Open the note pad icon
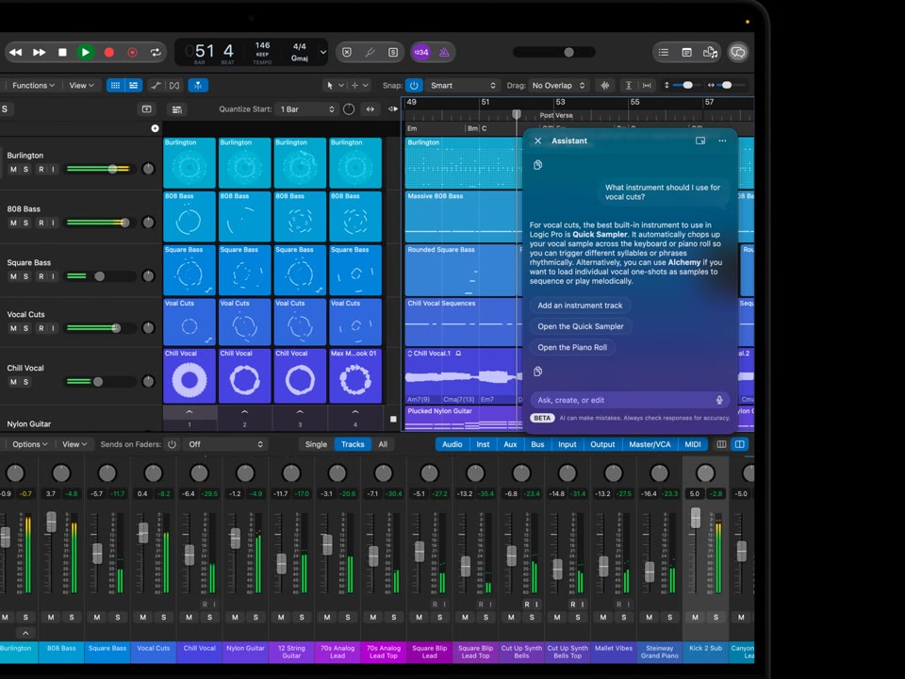The width and height of the screenshot is (905, 679). click(687, 53)
